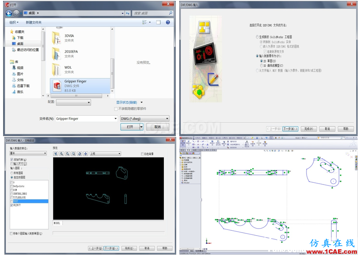Open the DWG (*.dwg) file type dropdown
Image resolution: width=359 pixels, height=255 pixels.
coord(144,118)
